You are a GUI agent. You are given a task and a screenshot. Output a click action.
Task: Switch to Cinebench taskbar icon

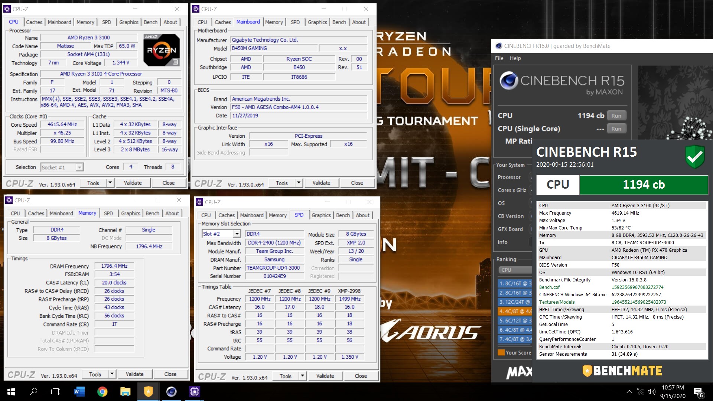171,392
